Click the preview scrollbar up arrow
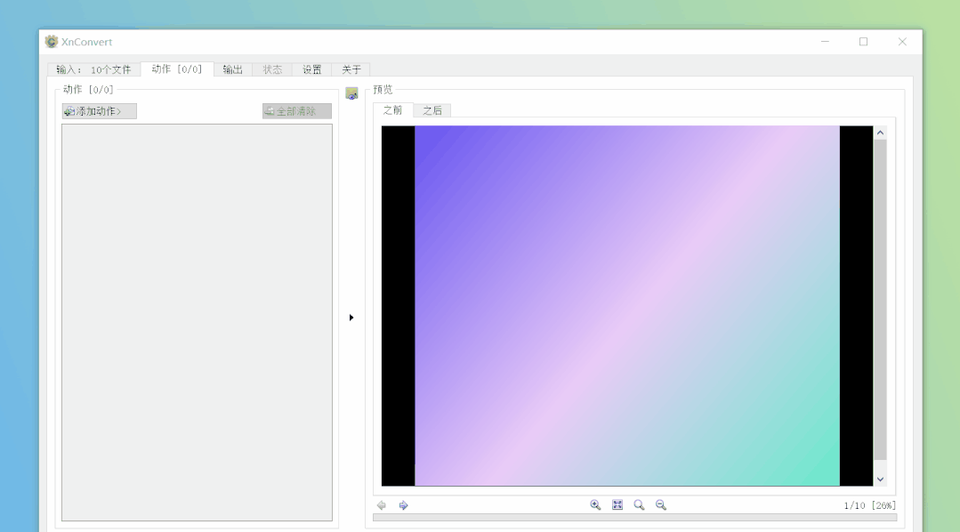The image size is (960, 532). 881,133
